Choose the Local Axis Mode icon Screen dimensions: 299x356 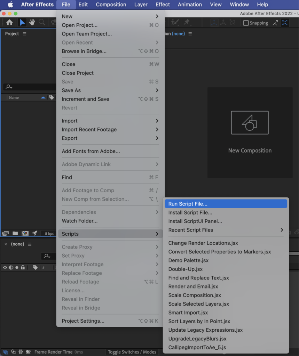tap(214, 23)
